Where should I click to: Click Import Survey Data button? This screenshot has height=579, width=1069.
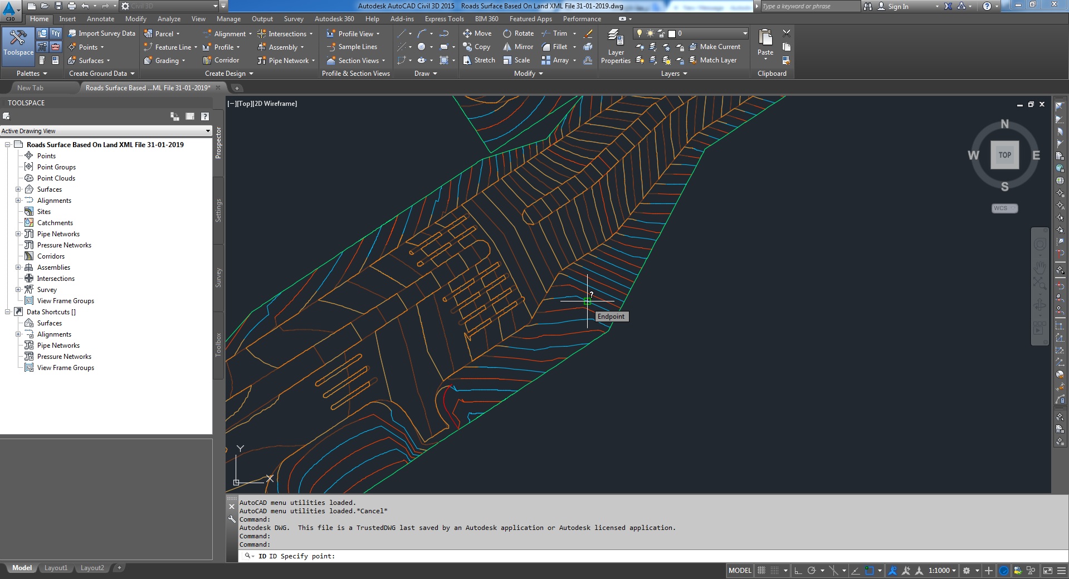[x=101, y=33]
